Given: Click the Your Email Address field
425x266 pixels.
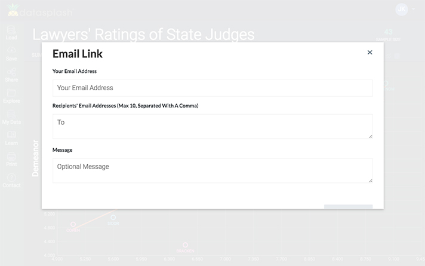Looking at the screenshot, I should (x=213, y=88).
